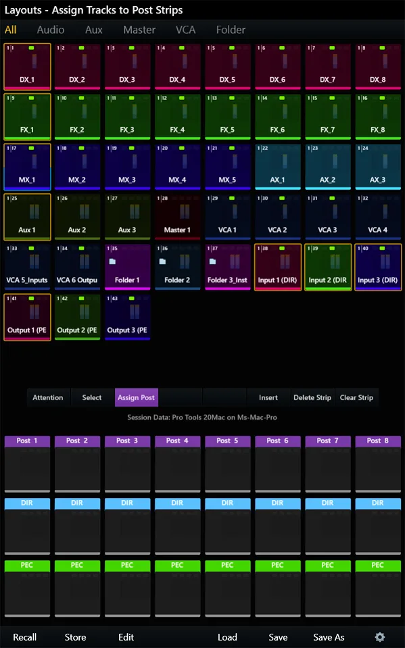Select the VCA 2 track tile
This screenshot has width=405, height=648.
pos(277,216)
